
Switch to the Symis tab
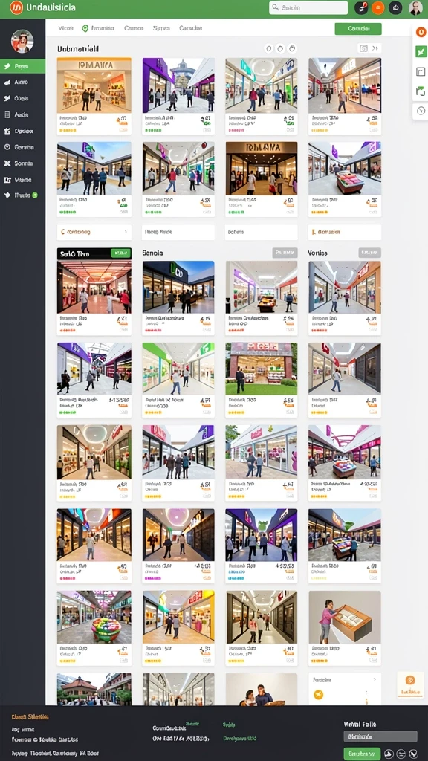coord(161,28)
